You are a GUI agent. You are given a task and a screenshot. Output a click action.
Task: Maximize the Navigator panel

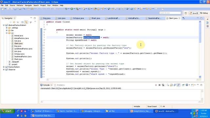(x=35, y=18)
